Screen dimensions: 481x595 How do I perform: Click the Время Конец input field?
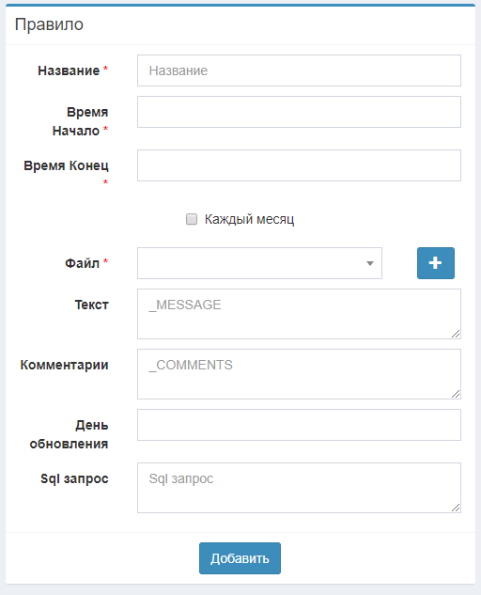pos(299,165)
